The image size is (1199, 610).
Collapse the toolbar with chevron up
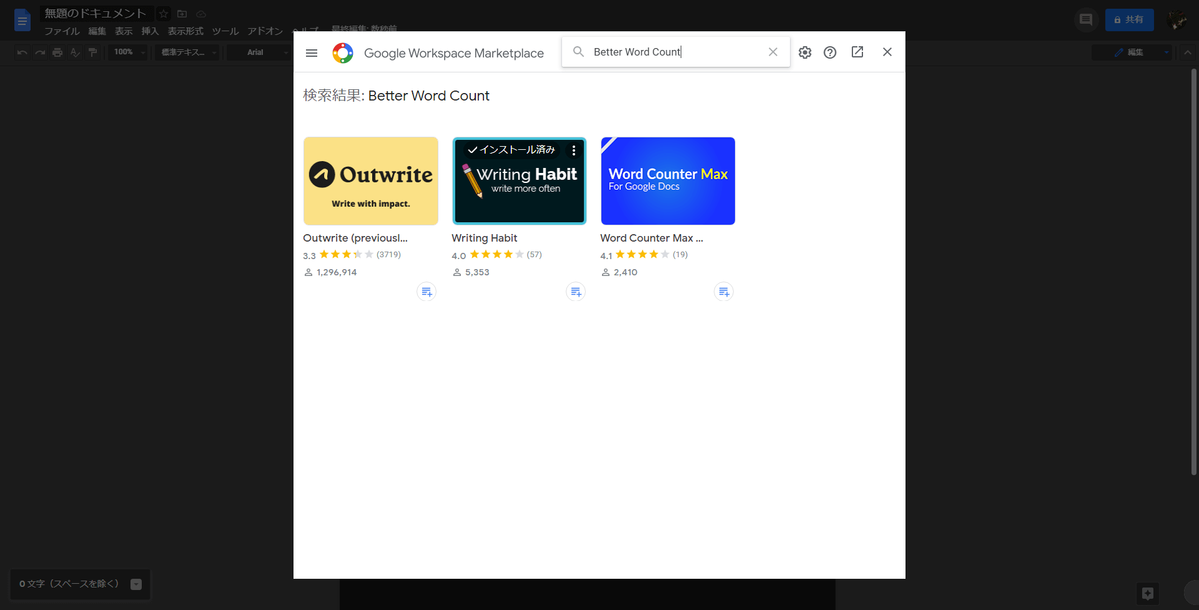1188,52
